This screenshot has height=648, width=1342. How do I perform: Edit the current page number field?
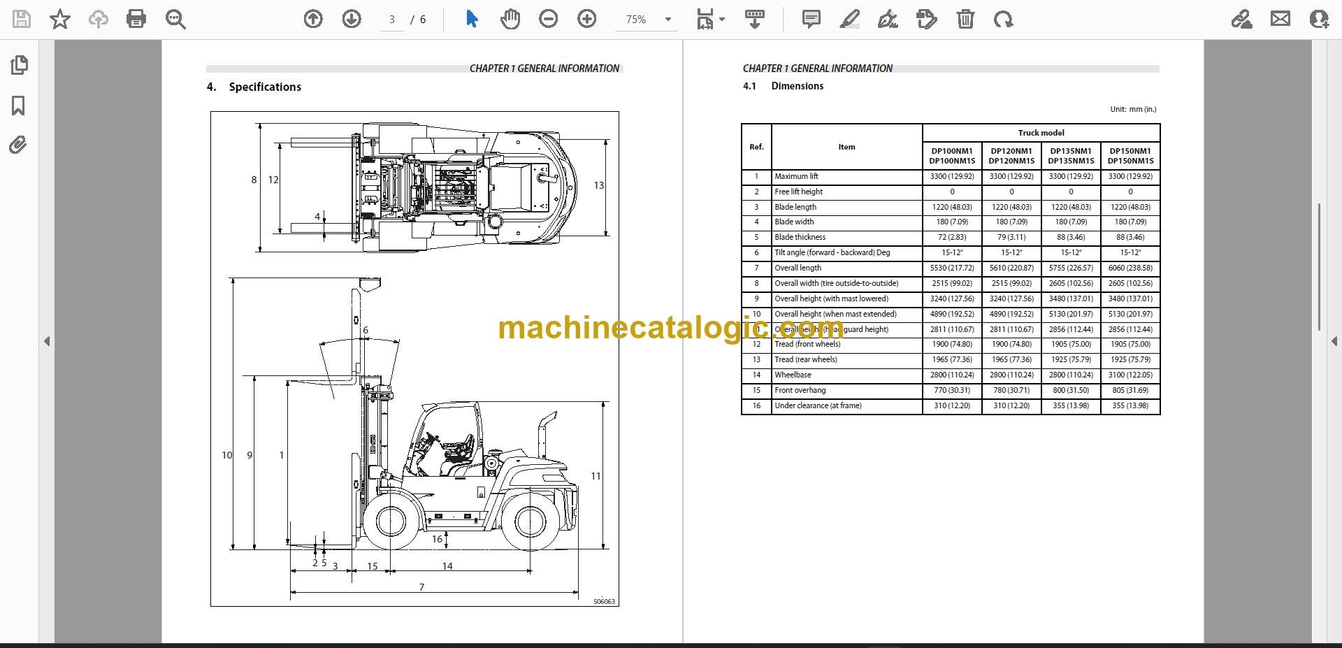392,20
